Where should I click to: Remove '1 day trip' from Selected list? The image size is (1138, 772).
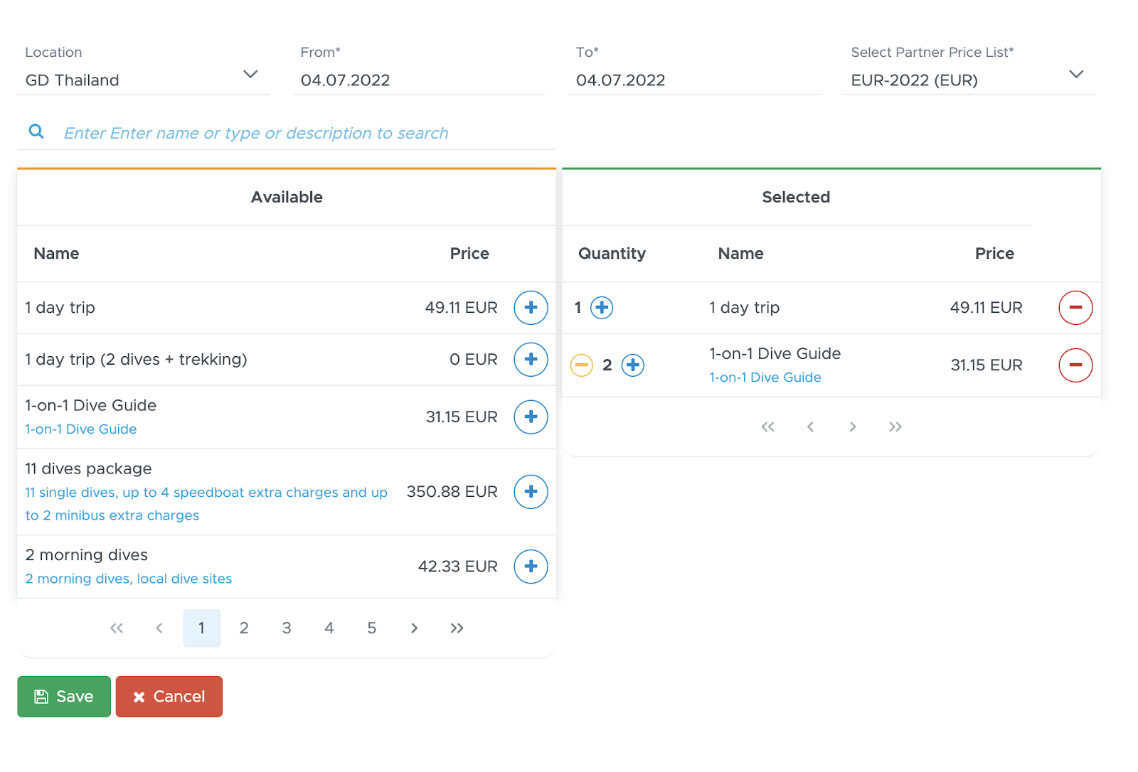1075,308
